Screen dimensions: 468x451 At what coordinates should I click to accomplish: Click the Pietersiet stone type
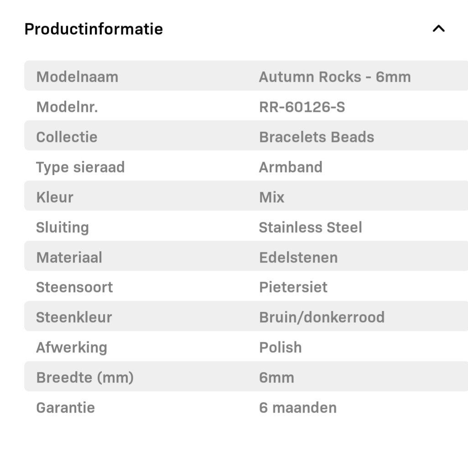coord(293,287)
